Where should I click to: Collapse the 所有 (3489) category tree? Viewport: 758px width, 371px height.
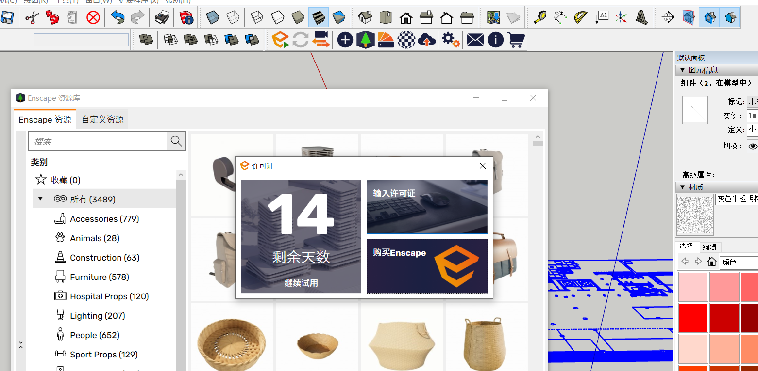point(40,199)
